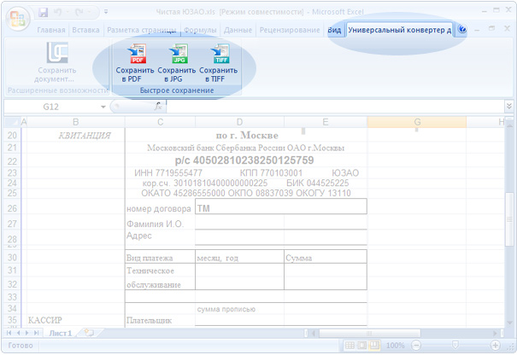Switch to Normal view in status bar
This screenshot has width=517, height=355.
click(350, 346)
